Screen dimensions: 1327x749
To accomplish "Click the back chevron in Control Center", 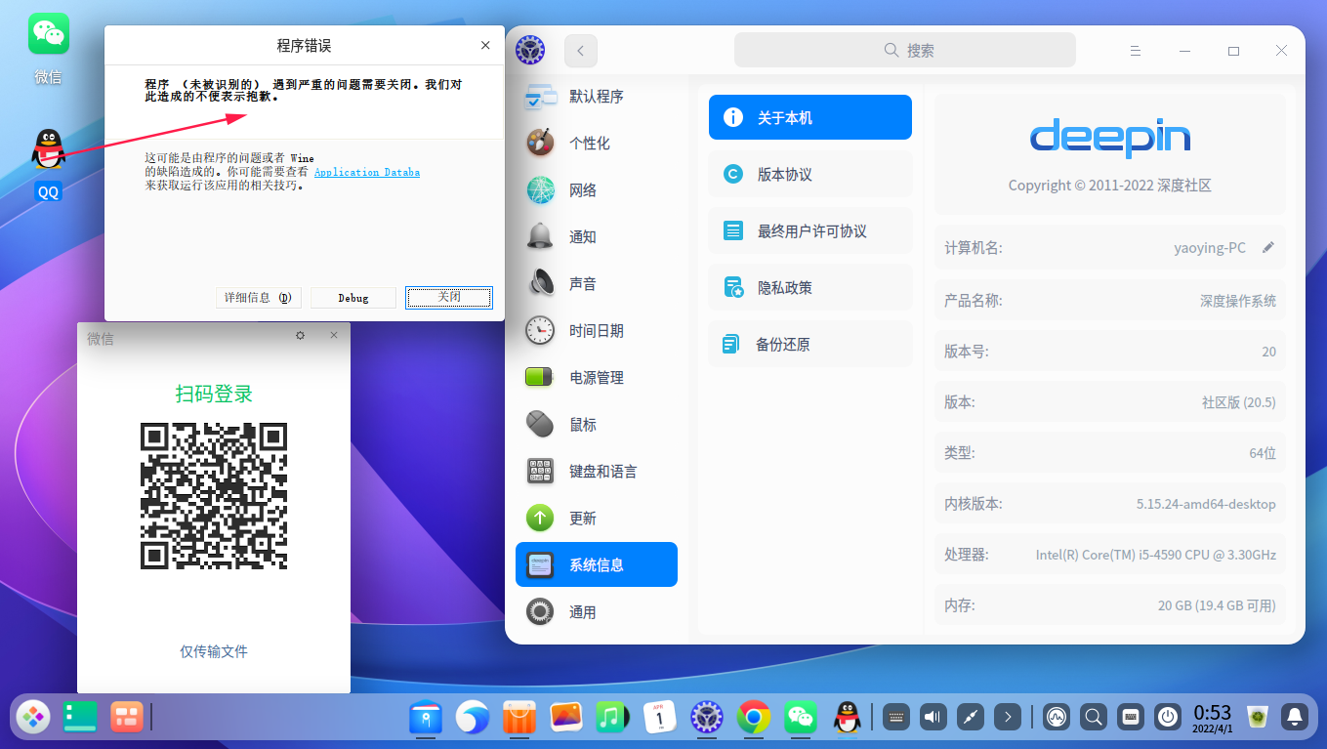I will (582, 50).
